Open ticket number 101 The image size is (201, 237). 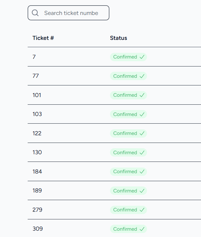[x=37, y=95]
